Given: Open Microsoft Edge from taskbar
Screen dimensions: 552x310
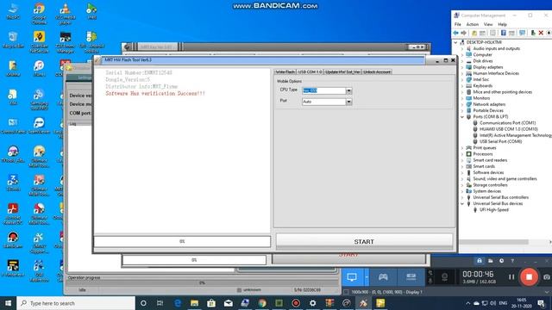Looking at the screenshot, I should pos(178,303).
